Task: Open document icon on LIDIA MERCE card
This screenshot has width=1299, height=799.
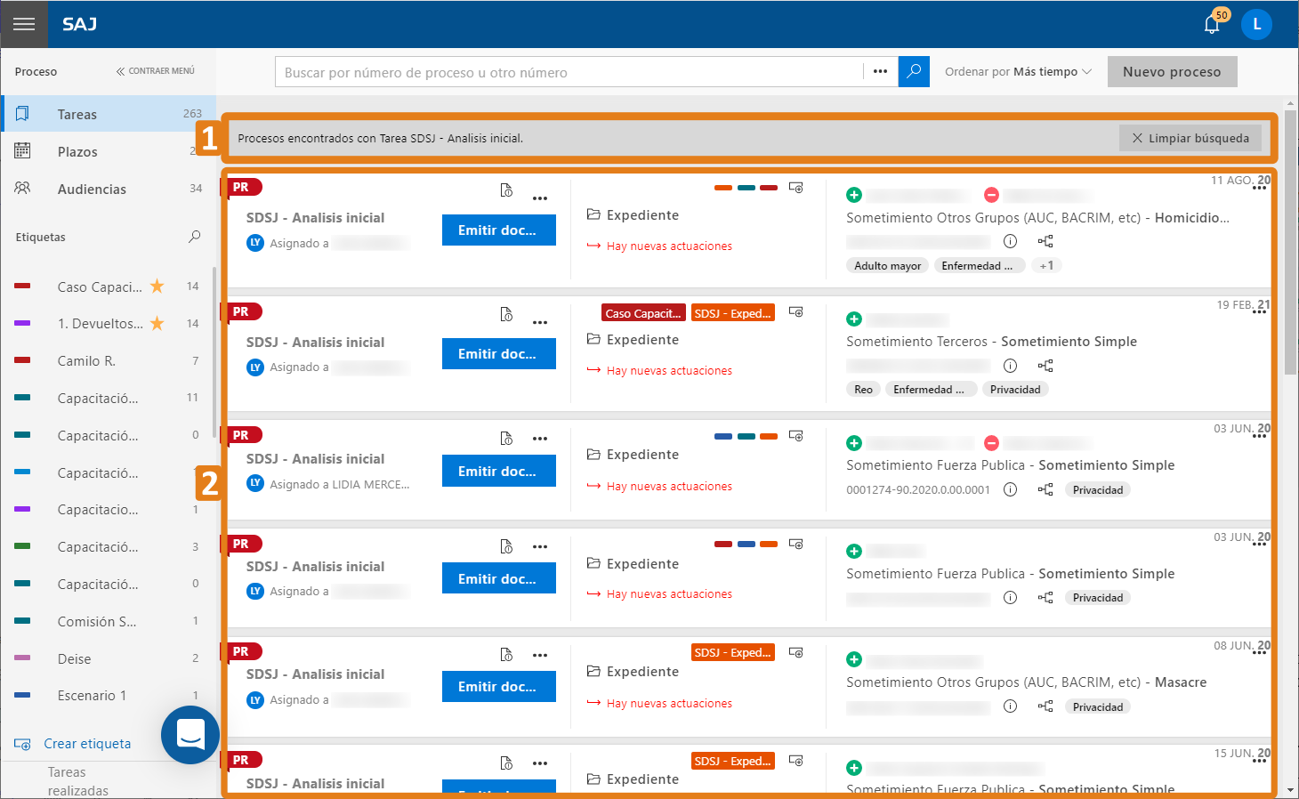Action: pyautogui.click(x=506, y=439)
